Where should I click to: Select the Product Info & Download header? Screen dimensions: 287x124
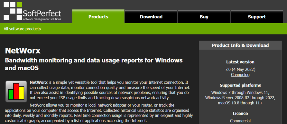click(x=240, y=45)
